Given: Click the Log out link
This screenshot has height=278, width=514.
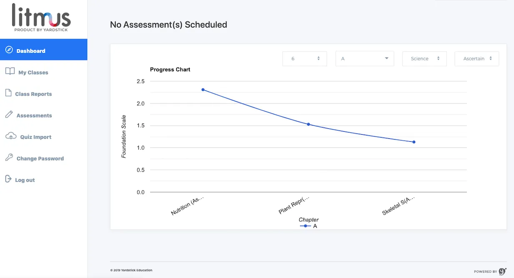Looking at the screenshot, I should [24, 180].
